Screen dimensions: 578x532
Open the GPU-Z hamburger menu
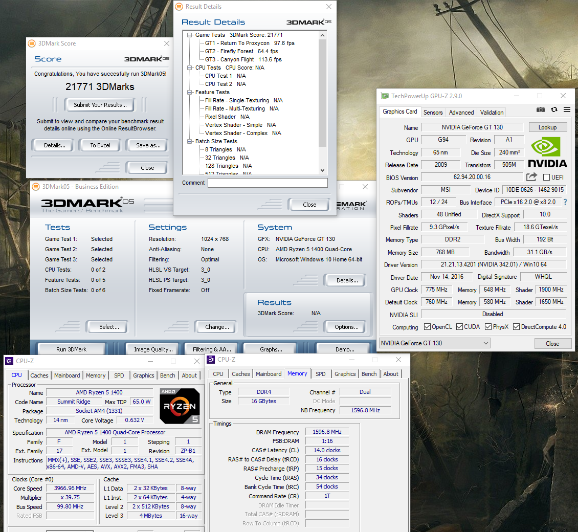567,109
